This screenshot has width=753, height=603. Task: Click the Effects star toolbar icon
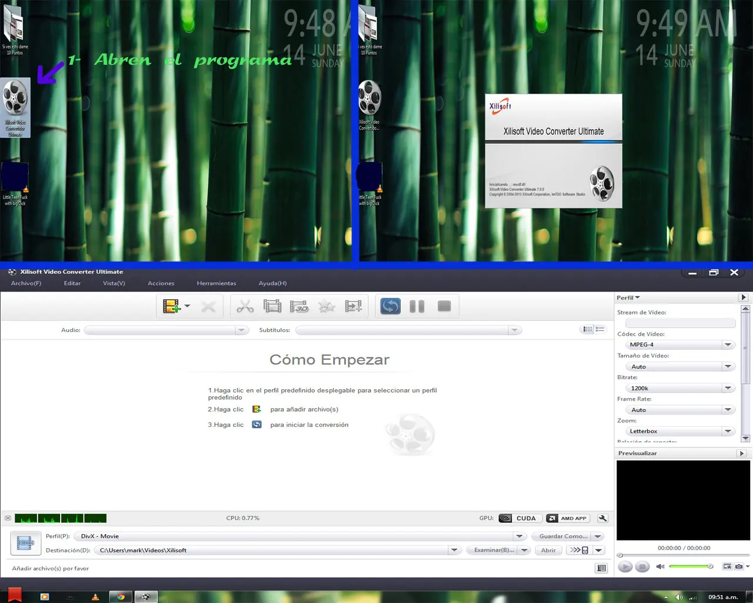tap(326, 306)
